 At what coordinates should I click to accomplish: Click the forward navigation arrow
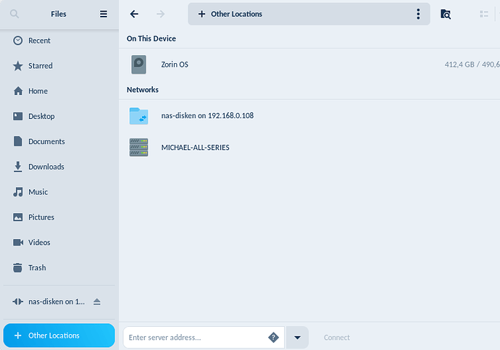coord(161,14)
